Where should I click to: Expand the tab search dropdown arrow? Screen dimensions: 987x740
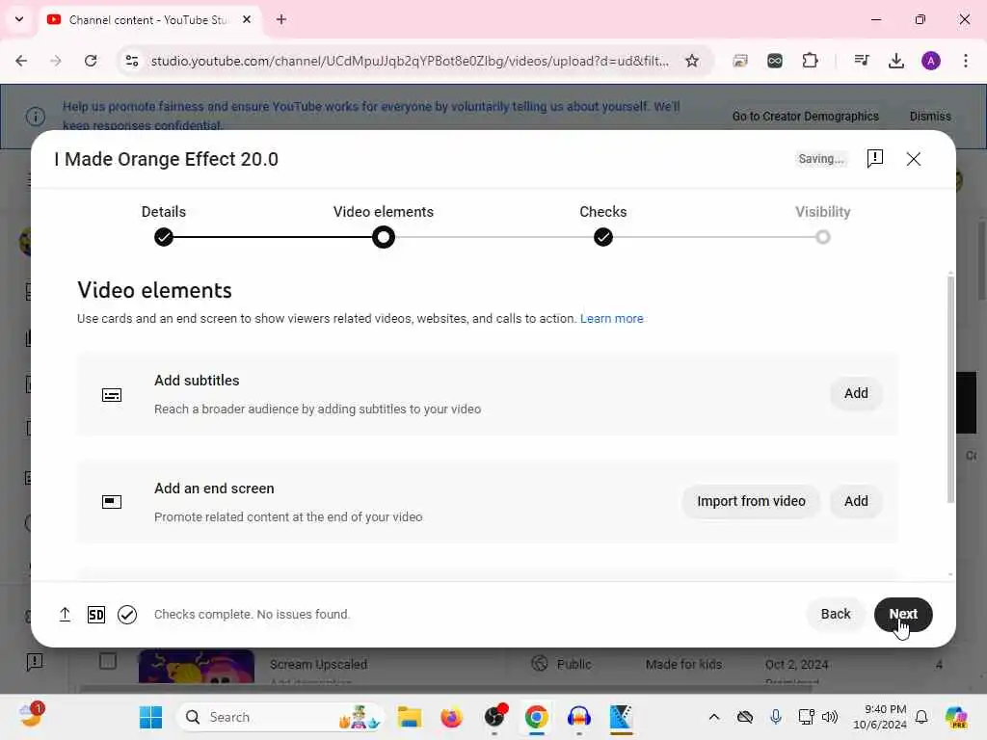19,19
